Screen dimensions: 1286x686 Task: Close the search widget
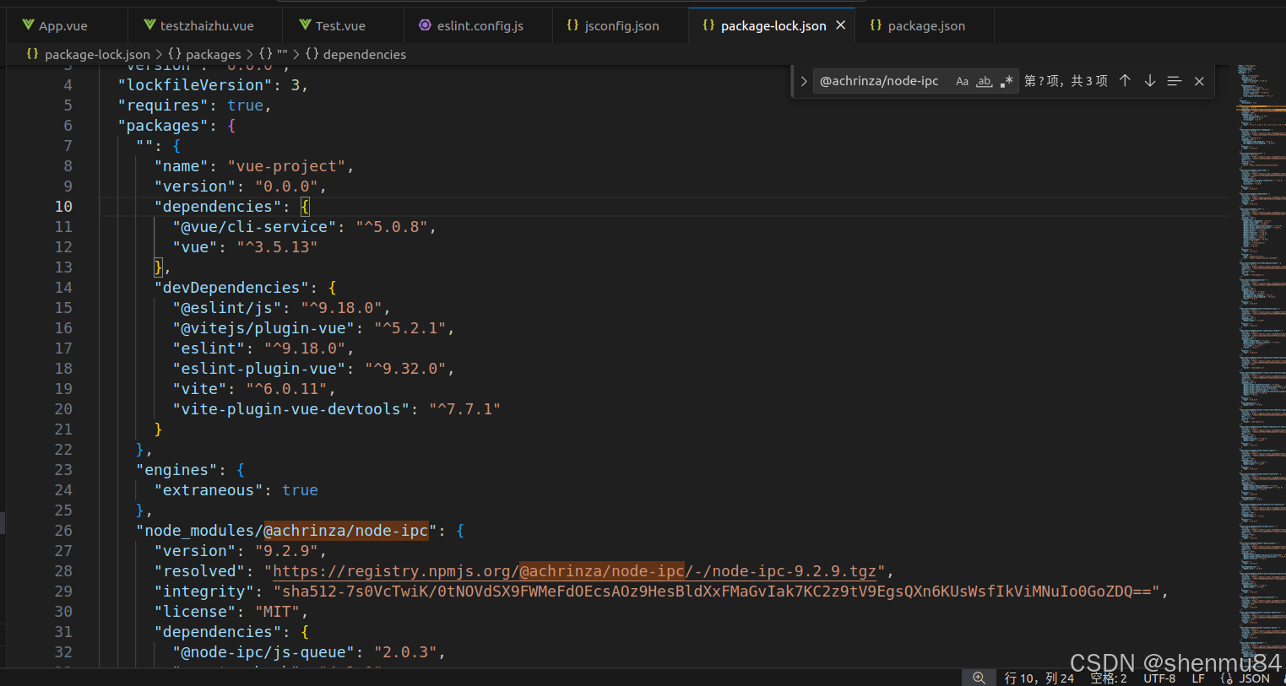tap(1199, 81)
